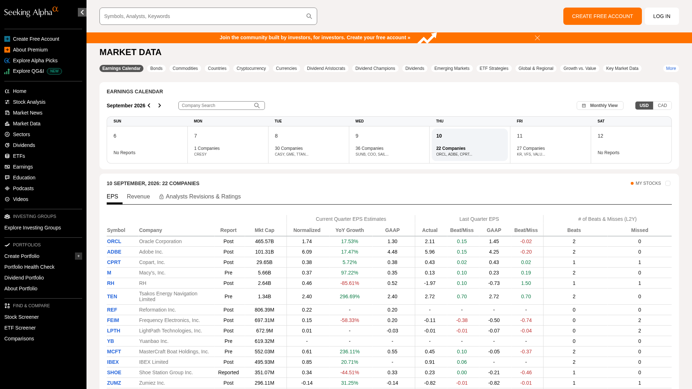Select Friday 11 with 27 Companies
The height and width of the screenshot is (389, 692).
[551, 145]
